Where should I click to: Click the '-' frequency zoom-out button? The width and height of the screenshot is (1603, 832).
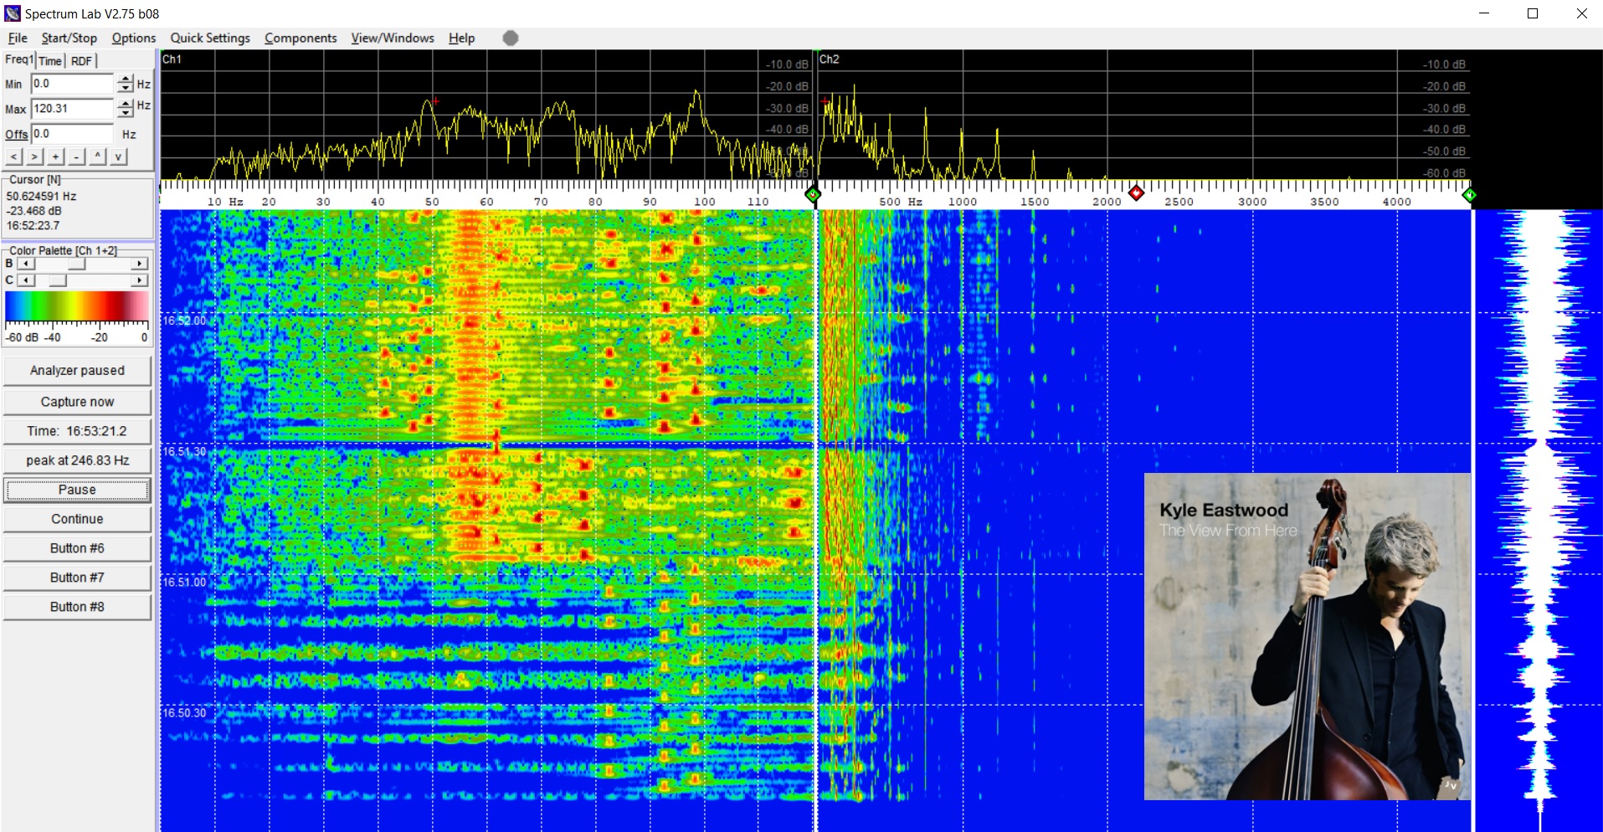pyautogui.click(x=76, y=157)
